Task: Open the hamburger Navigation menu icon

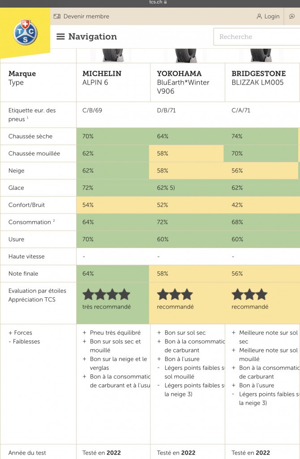Action: 60,37
